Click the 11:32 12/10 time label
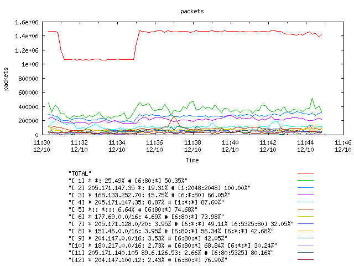 [x=79, y=146]
